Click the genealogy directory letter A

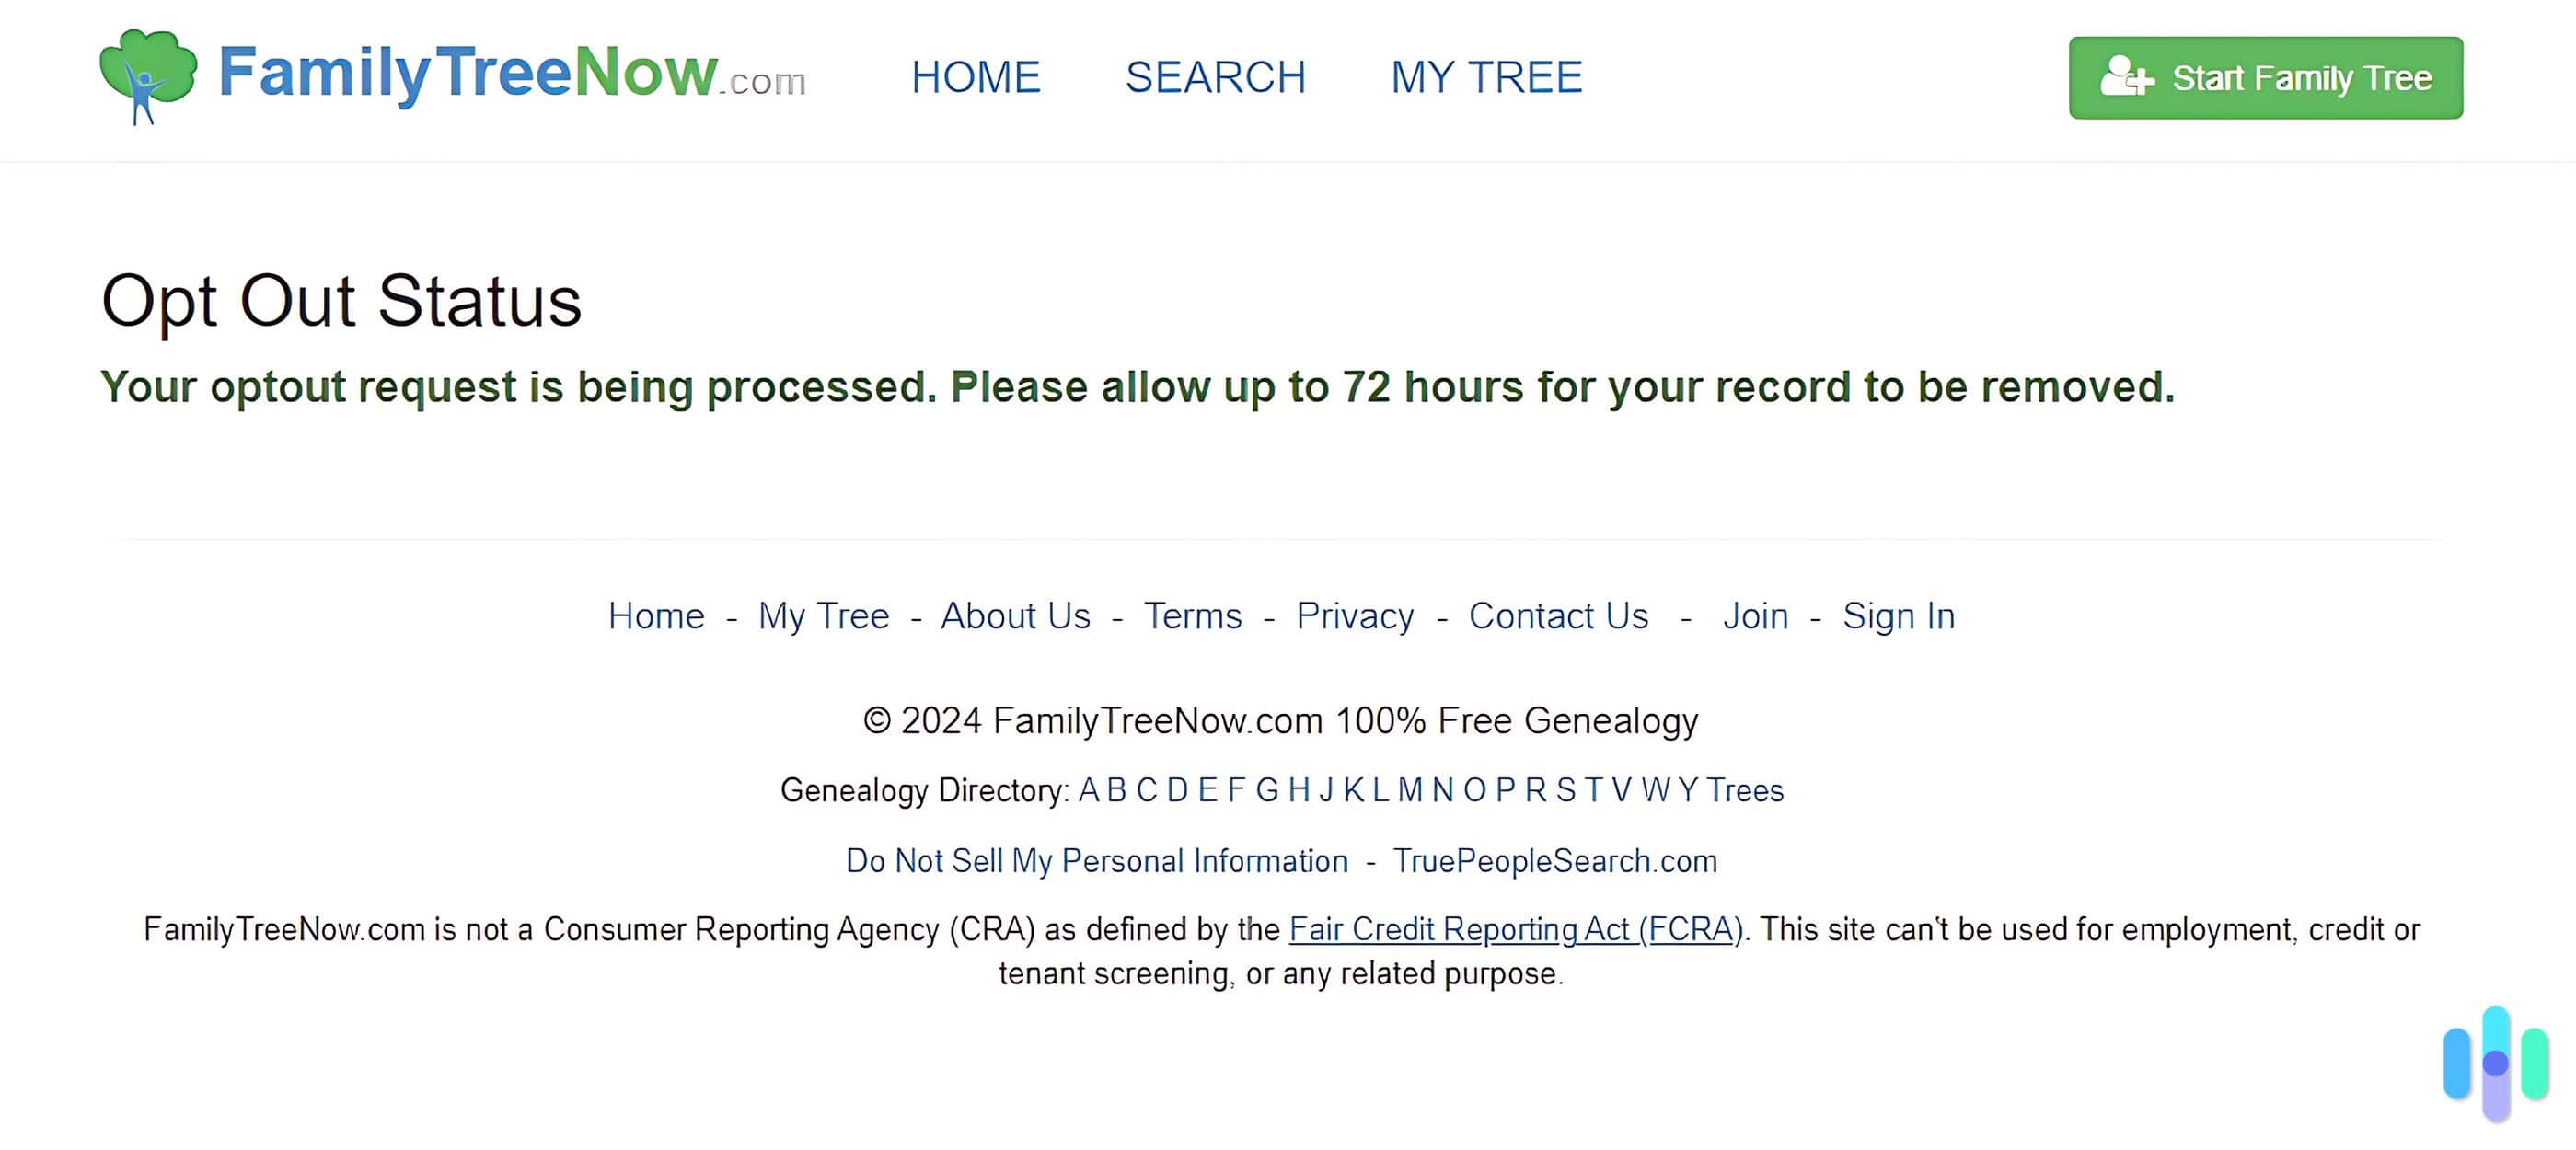(1086, 790)
